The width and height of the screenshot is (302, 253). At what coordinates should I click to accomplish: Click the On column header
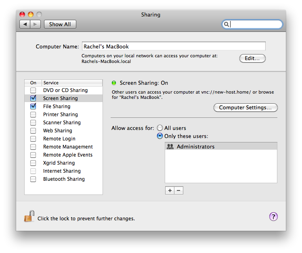[x=33, y=83]
